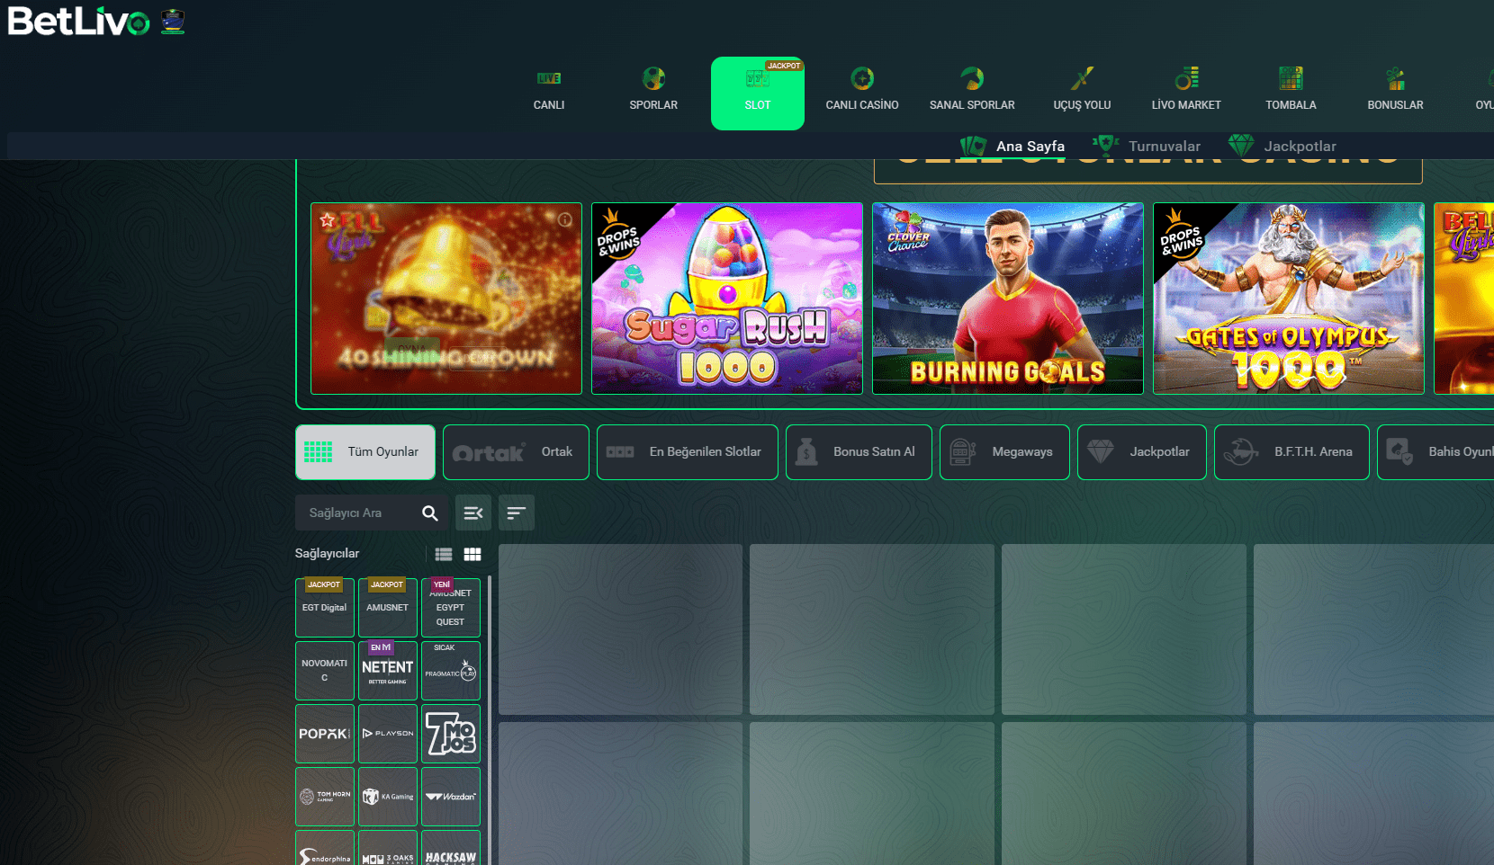
Task: Open the CANLI live betting section
Action: pyautogui.click(x=548, y=92)
